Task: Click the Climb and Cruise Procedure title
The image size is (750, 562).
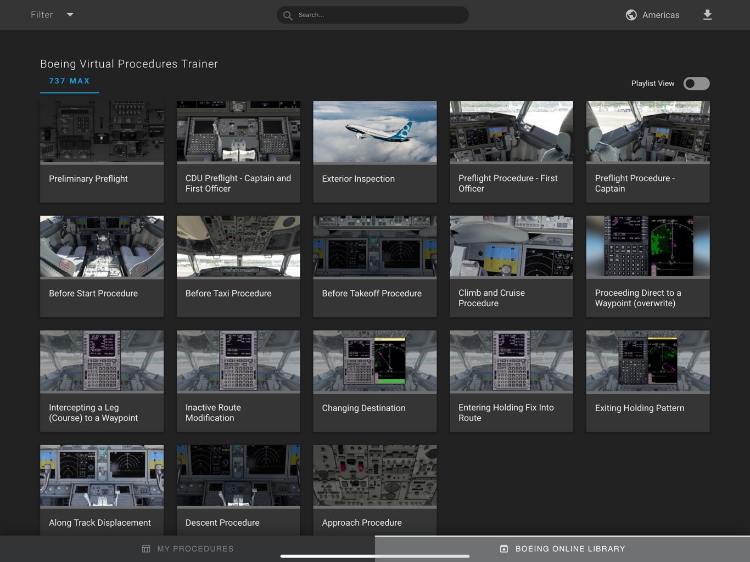Action: [x=491, y=298]
